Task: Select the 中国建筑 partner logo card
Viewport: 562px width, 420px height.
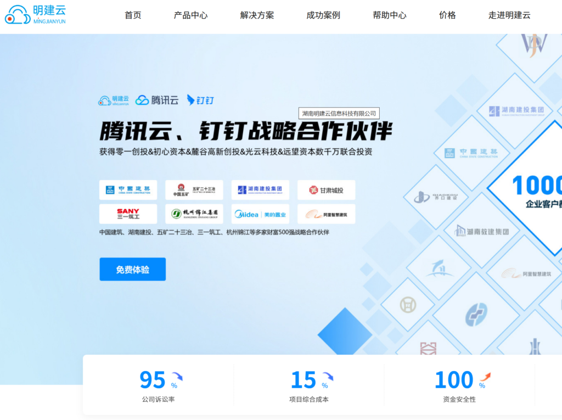Action: point(128,190)
